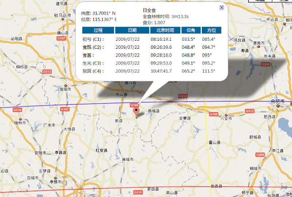Click the G316 road shield

17,110
